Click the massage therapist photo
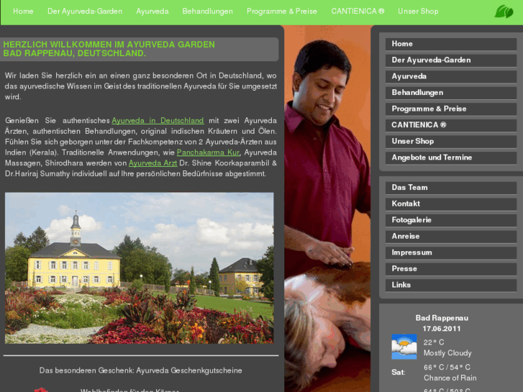The image size is (523, 392). point(327,209)
